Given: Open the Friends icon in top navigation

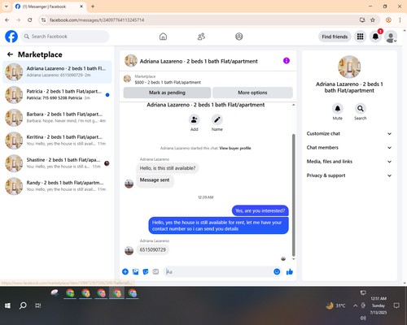Looking at the screenshot, I should [x=201, y=37].
